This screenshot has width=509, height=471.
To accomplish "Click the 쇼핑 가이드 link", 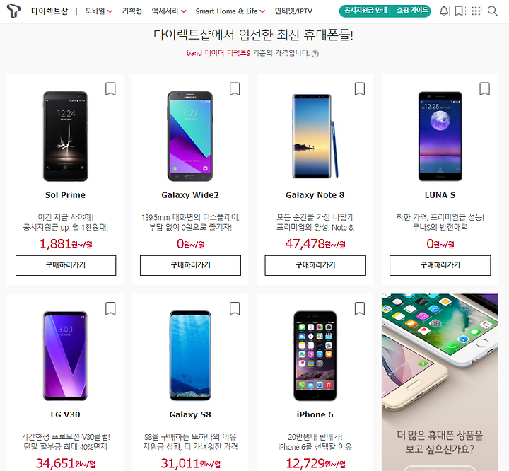I will pyautogui.click(x=412, y=11).
